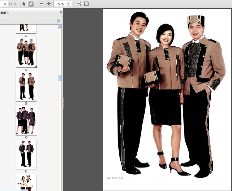
Task: Collapse the thumbnails side panel
Action: (60, 13)
